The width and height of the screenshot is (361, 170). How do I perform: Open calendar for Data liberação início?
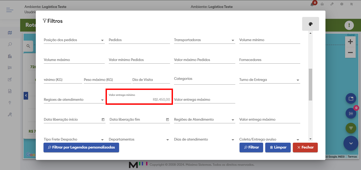click(x=103, y=120)
